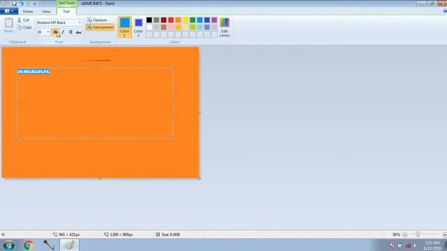Click the 50% zoom level text

pyautogui.click(x=396, y=234)
